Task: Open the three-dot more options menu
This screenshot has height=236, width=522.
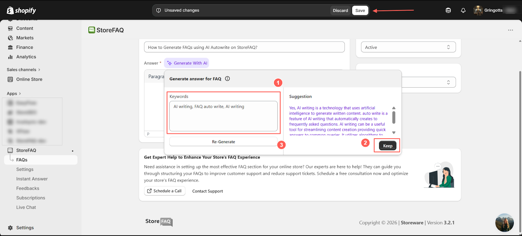Action: pos(511,30)
